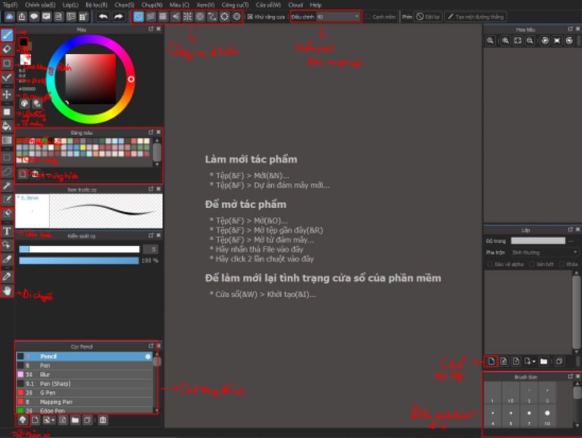The image size is (582, 438).
Task: Open Lớp(L) menu
Action: coord(70,5)
